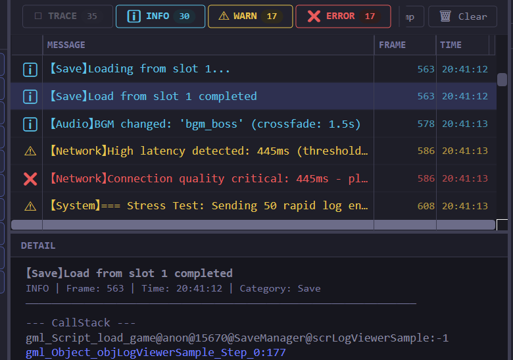Viewport: 513px width, 360px height.
Task: Click the info icon on BGM changed row
Action: pos(30,124)
